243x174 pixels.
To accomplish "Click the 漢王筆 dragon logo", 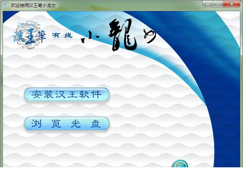I will [x=29, y=35].
